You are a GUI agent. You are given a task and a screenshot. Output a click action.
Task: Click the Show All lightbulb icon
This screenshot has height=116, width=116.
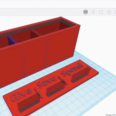(93, 12)
